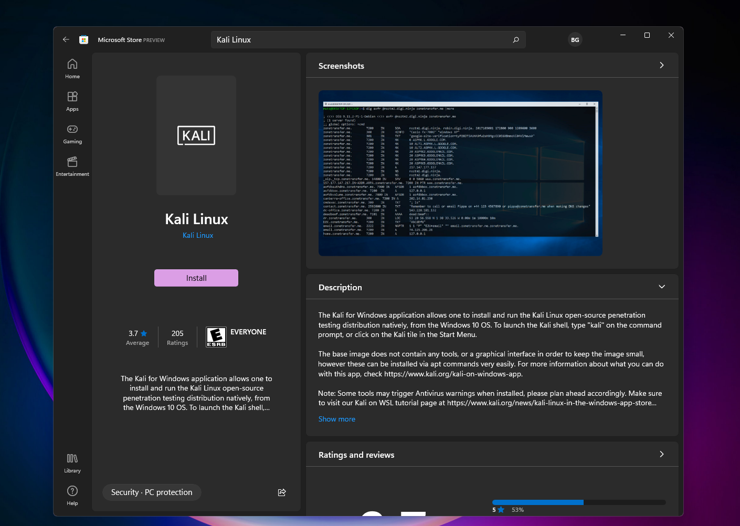Click the Kali Linux search field

[368, 39]
